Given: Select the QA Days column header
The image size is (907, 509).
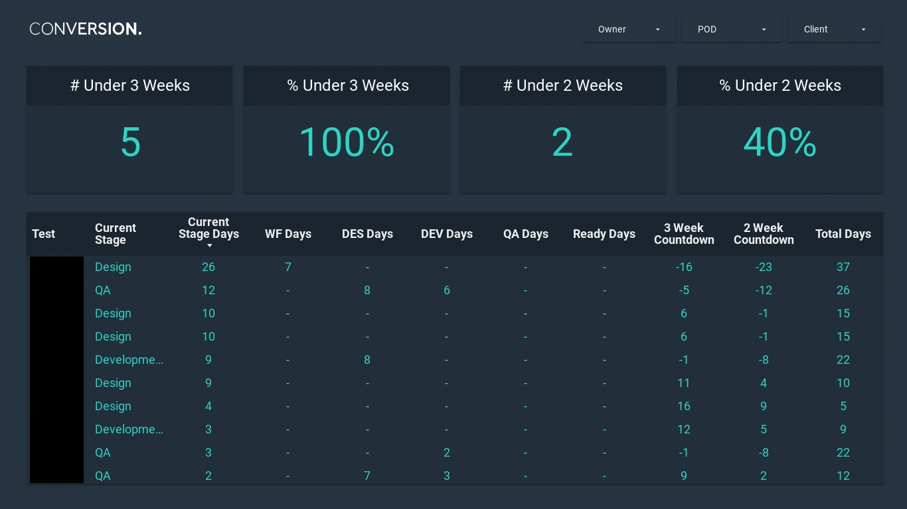Looking at the screenshot, I should click(525, 234).
